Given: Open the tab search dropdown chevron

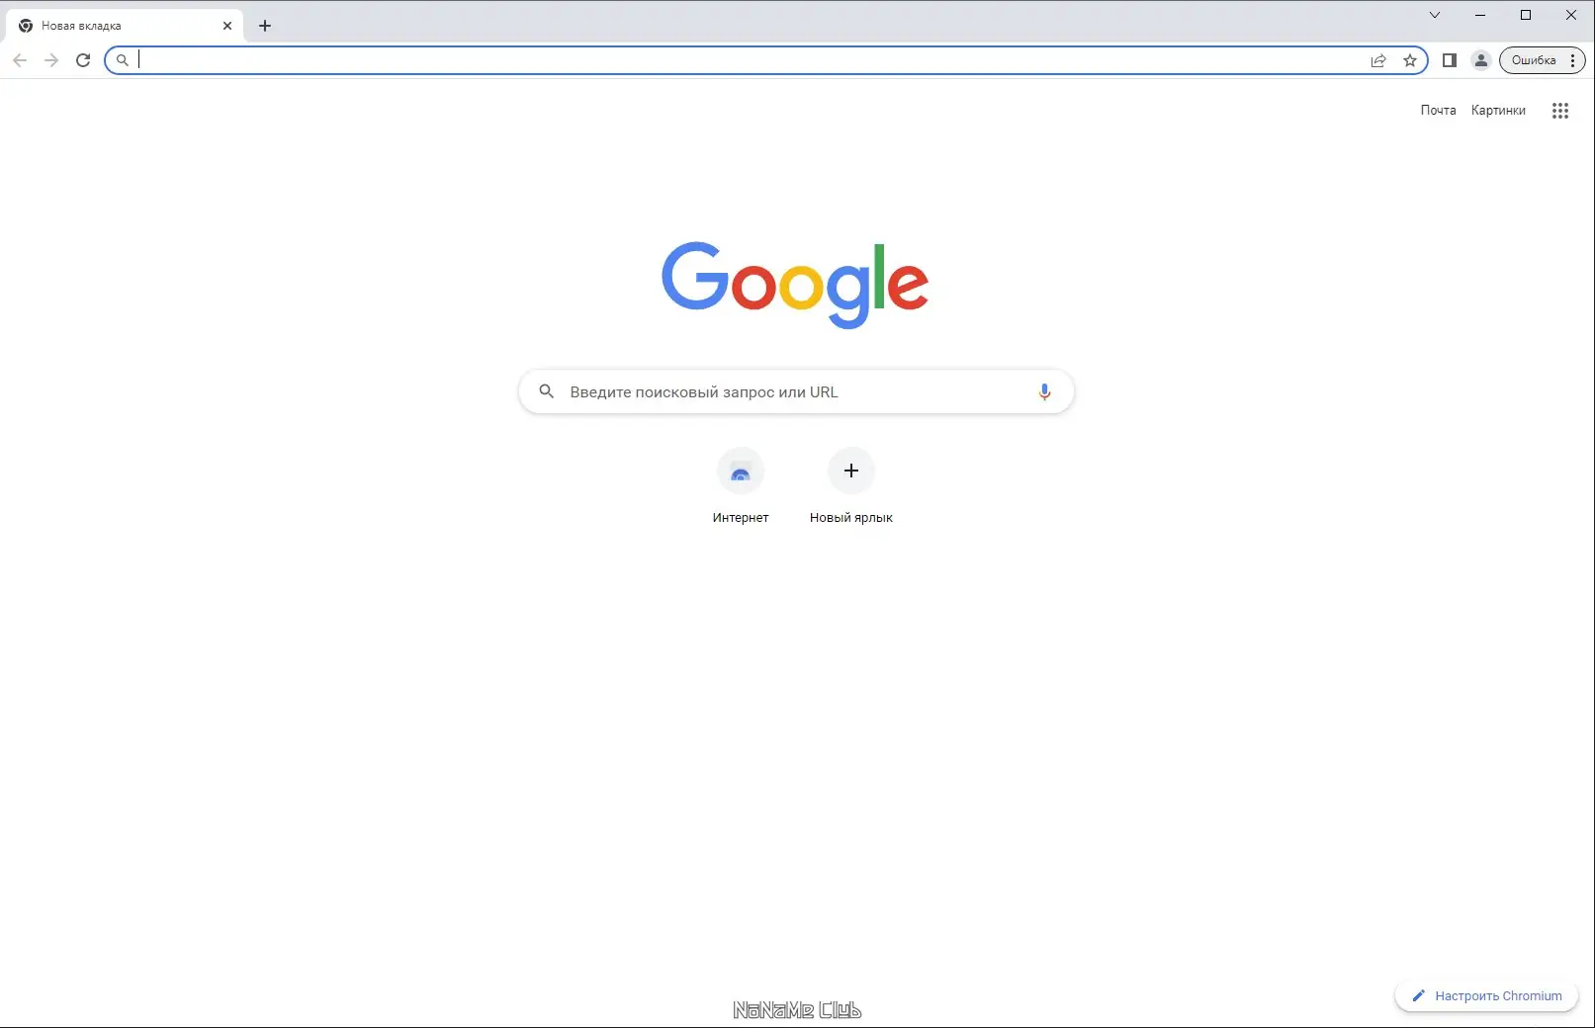Looking at the screenshot, I should [x=1435, y=15].
